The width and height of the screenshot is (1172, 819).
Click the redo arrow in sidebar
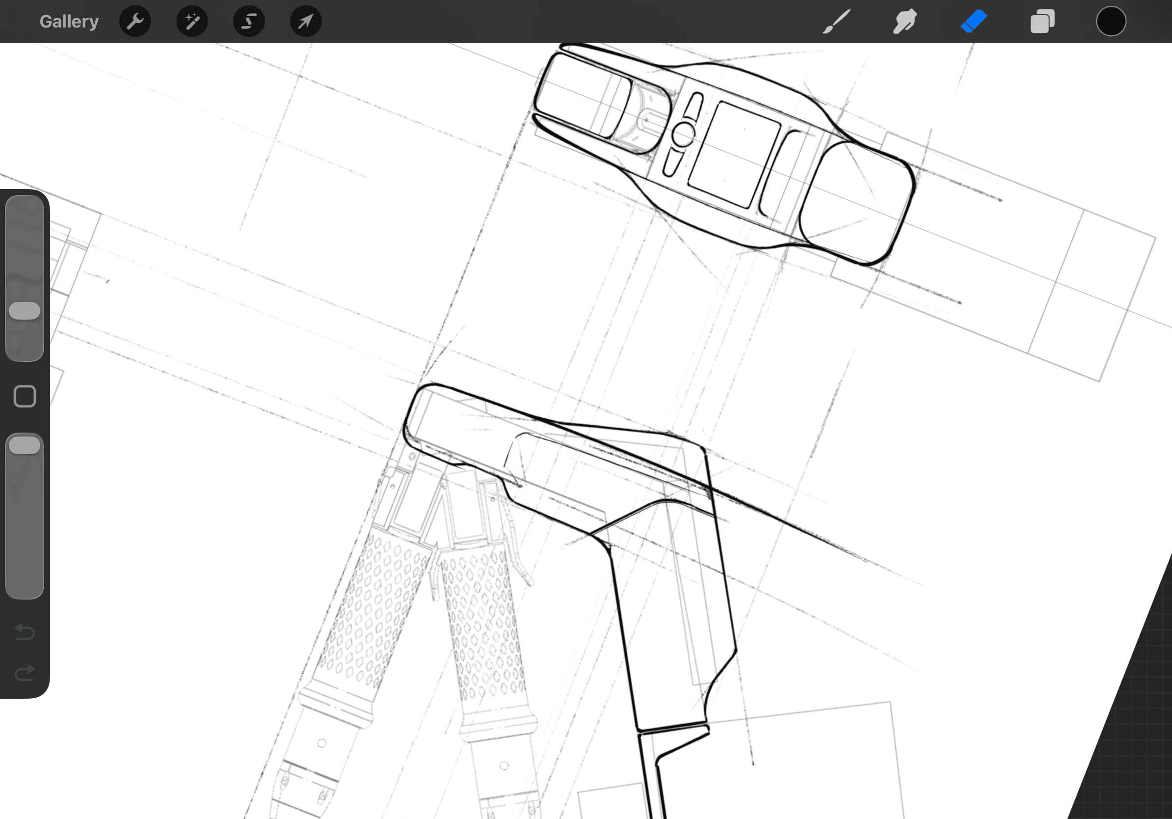point(25,673)
